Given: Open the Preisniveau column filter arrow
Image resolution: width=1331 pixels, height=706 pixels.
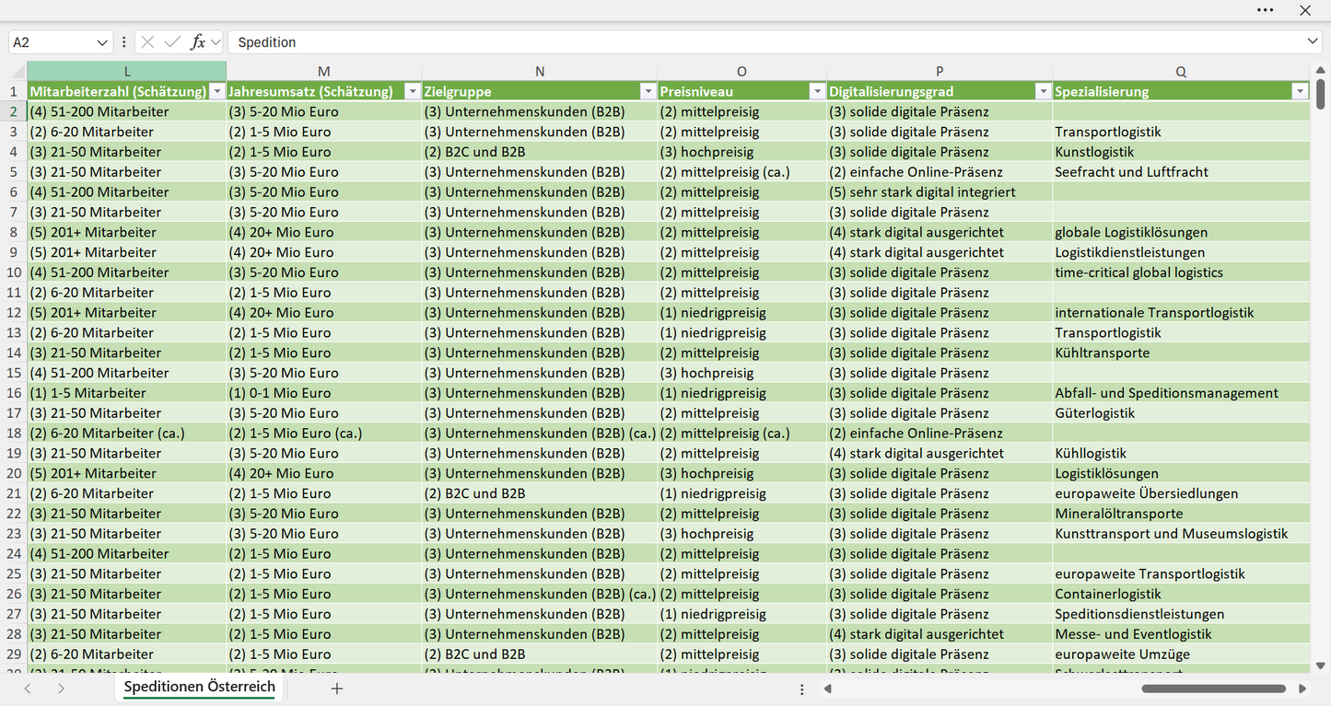Looking at the screenshot, I should (816, 91).
